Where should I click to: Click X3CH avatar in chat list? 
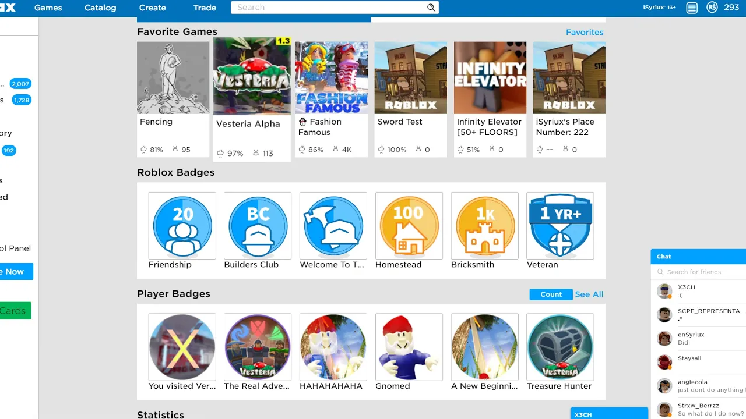664,291
